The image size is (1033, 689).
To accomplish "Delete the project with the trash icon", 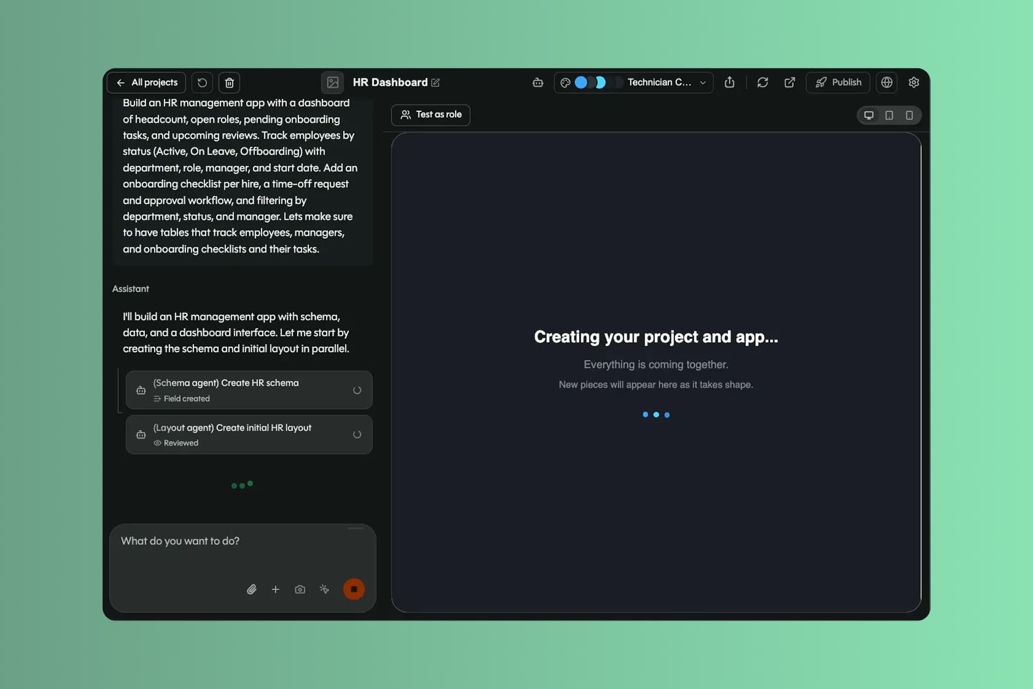I will (229, 83).
